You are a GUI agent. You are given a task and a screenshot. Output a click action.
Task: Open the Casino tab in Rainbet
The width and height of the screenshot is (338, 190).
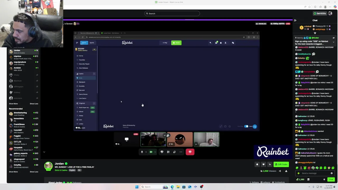[84, 42]
